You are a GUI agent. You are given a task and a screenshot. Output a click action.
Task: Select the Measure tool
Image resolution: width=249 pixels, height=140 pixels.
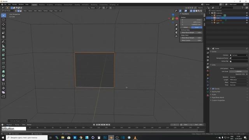pyautogui.click(x=4, y=46)
